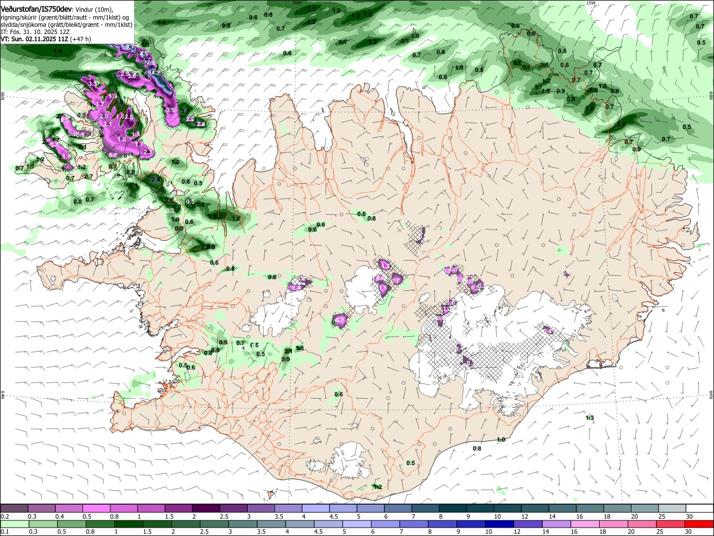Select the light violet swatch between 14 and 16 bottom row
Viewport: 714px width, 536px height.
tap(556, 524)
